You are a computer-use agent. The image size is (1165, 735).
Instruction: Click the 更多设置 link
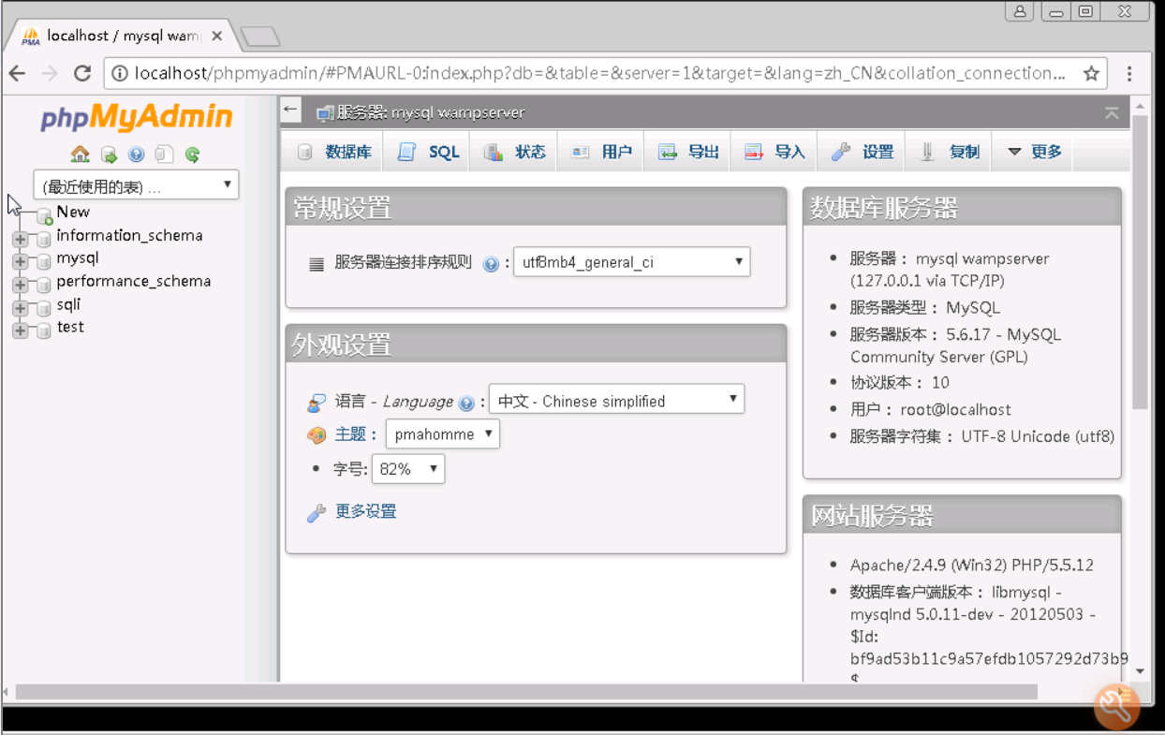(x=366, y=511)
